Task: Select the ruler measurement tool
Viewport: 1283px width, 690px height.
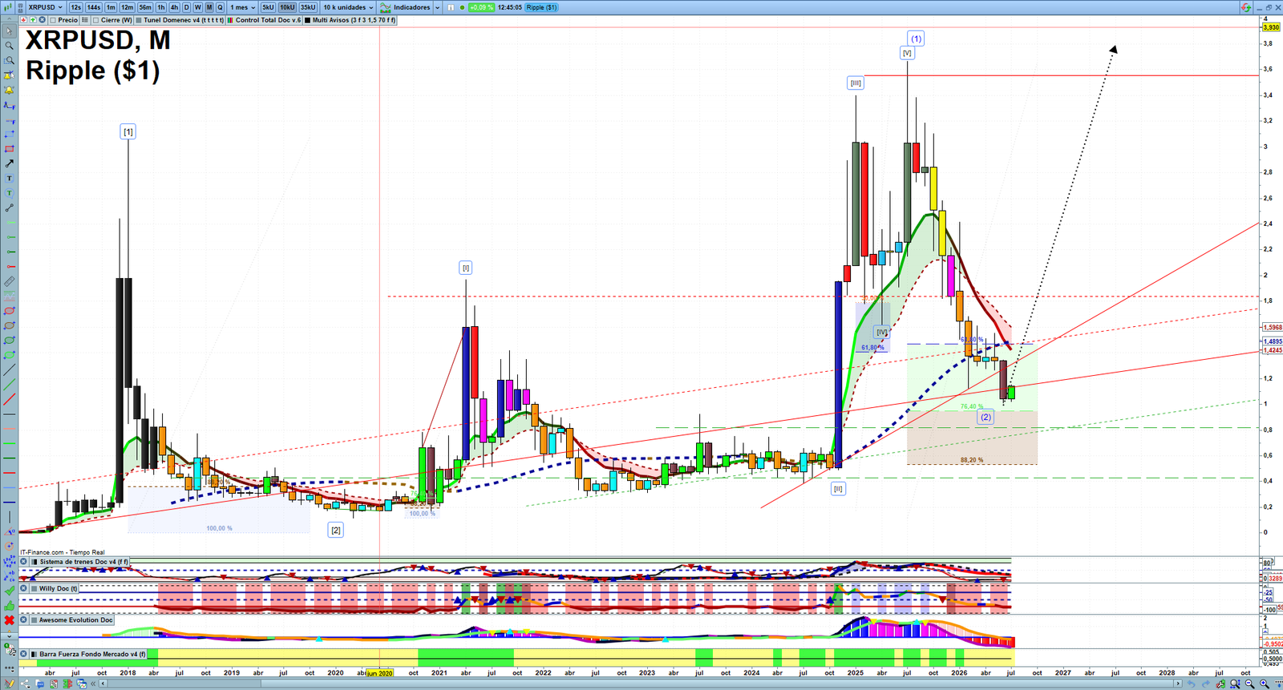Action: click(10, 282)
